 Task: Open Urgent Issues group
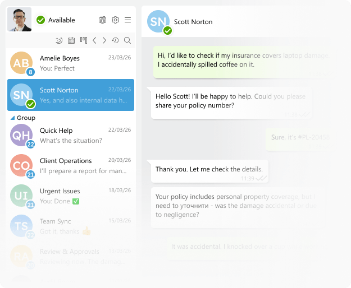pos(71,196)
